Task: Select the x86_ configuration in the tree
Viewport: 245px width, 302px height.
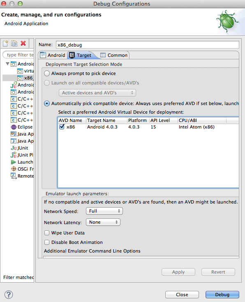Action: [x=25, y=78]
